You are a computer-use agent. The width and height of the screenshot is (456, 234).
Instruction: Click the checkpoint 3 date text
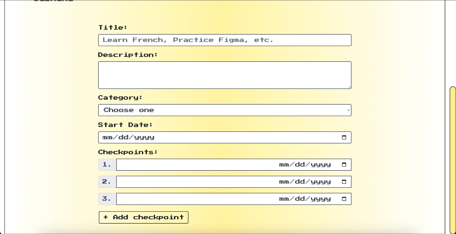(305, 199)
